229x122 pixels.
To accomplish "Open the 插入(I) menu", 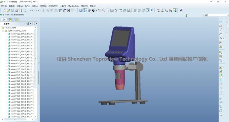I will [x=27, y=6].
